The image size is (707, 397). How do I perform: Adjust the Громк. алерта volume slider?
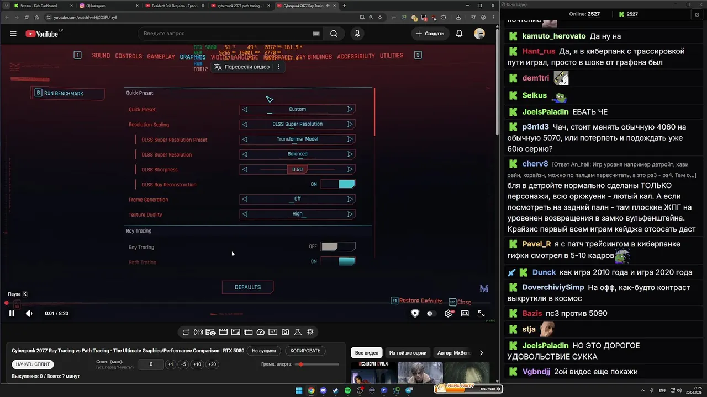[x=317, y=364]
